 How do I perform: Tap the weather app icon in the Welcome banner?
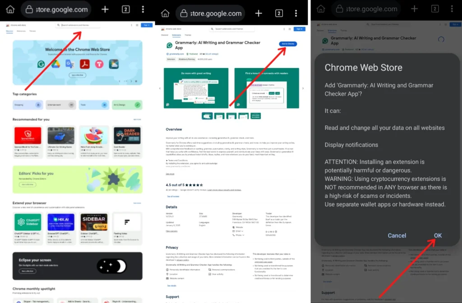[113, 64]
